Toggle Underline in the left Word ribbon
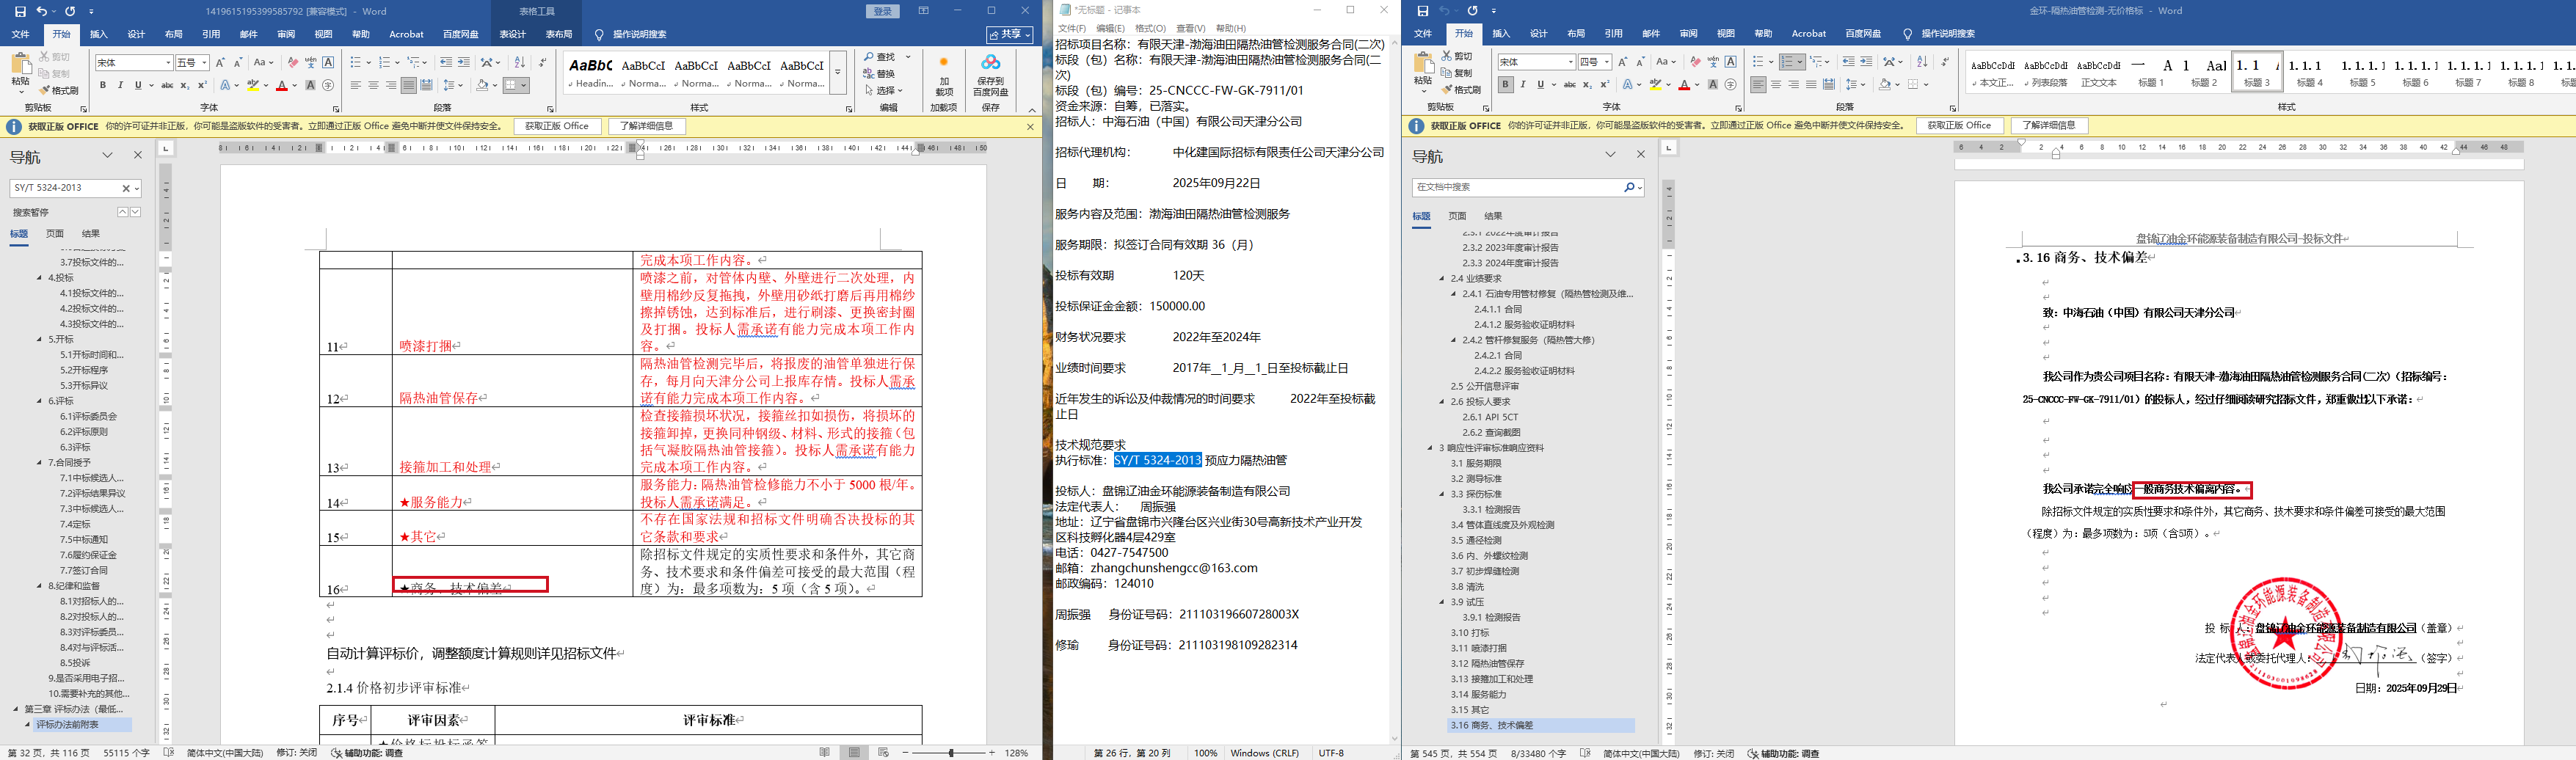Viewport: 2576px width, 760px height. coord(139,86)
